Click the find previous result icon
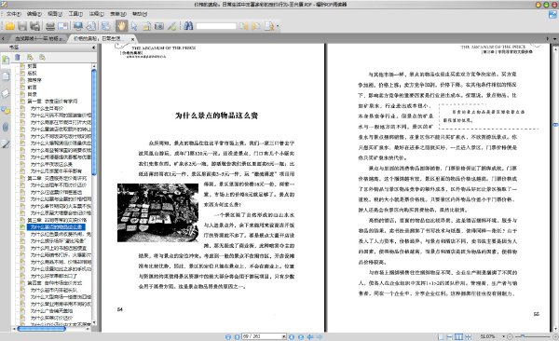Screen dimensions: 559x341 tap(244, 26)
